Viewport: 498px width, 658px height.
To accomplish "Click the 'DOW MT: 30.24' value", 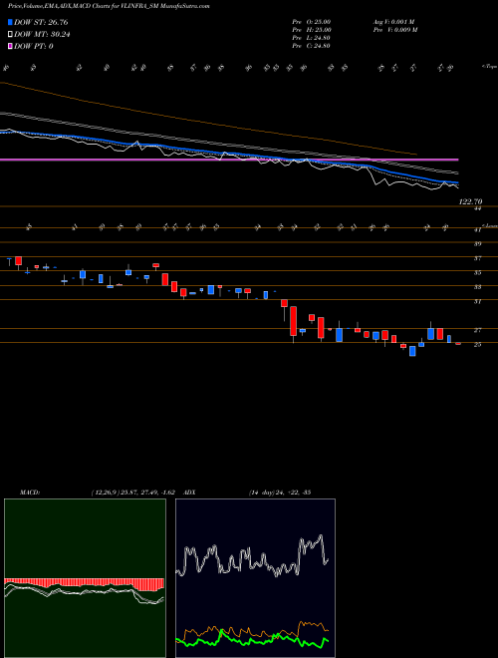I will (42, 35).
